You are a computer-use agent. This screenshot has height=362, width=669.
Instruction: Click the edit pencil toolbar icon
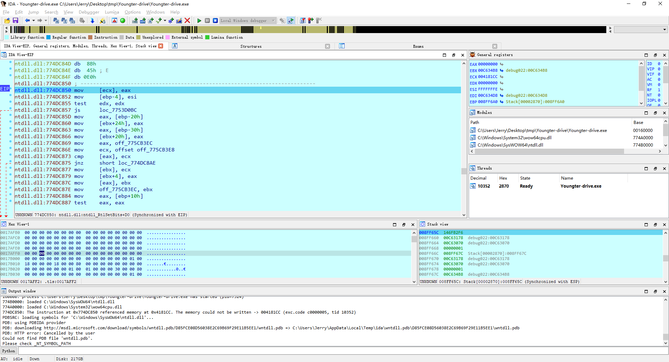pyautogui.click(x=179, y=21)
